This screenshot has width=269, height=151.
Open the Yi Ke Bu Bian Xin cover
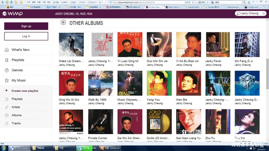[x=189, y=45]
